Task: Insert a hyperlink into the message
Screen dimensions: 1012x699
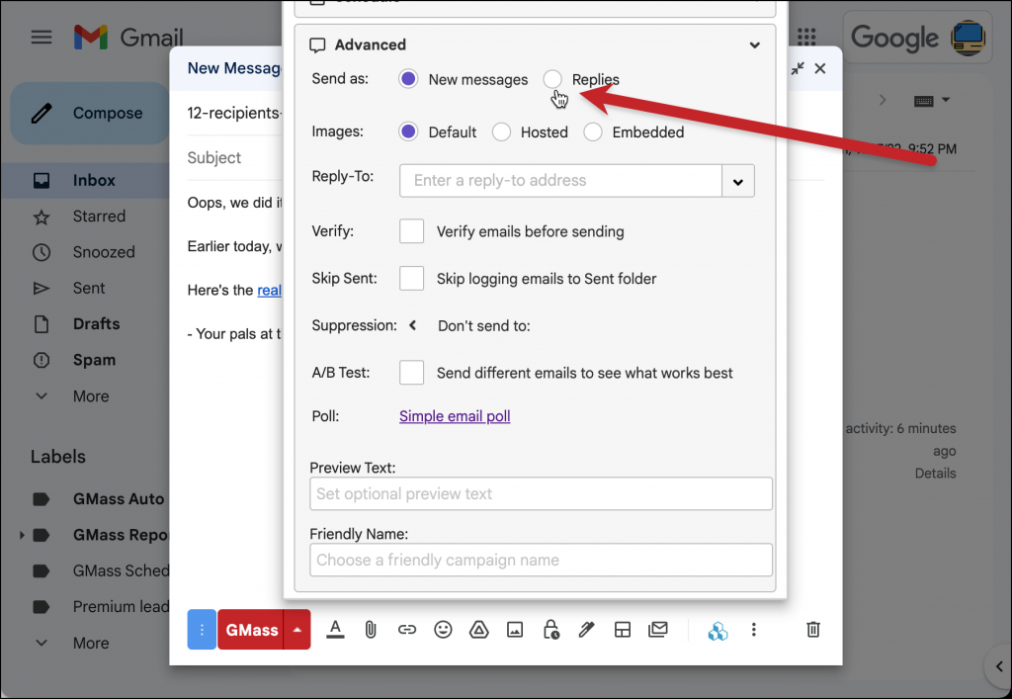Action: click(x=407, y=629)
